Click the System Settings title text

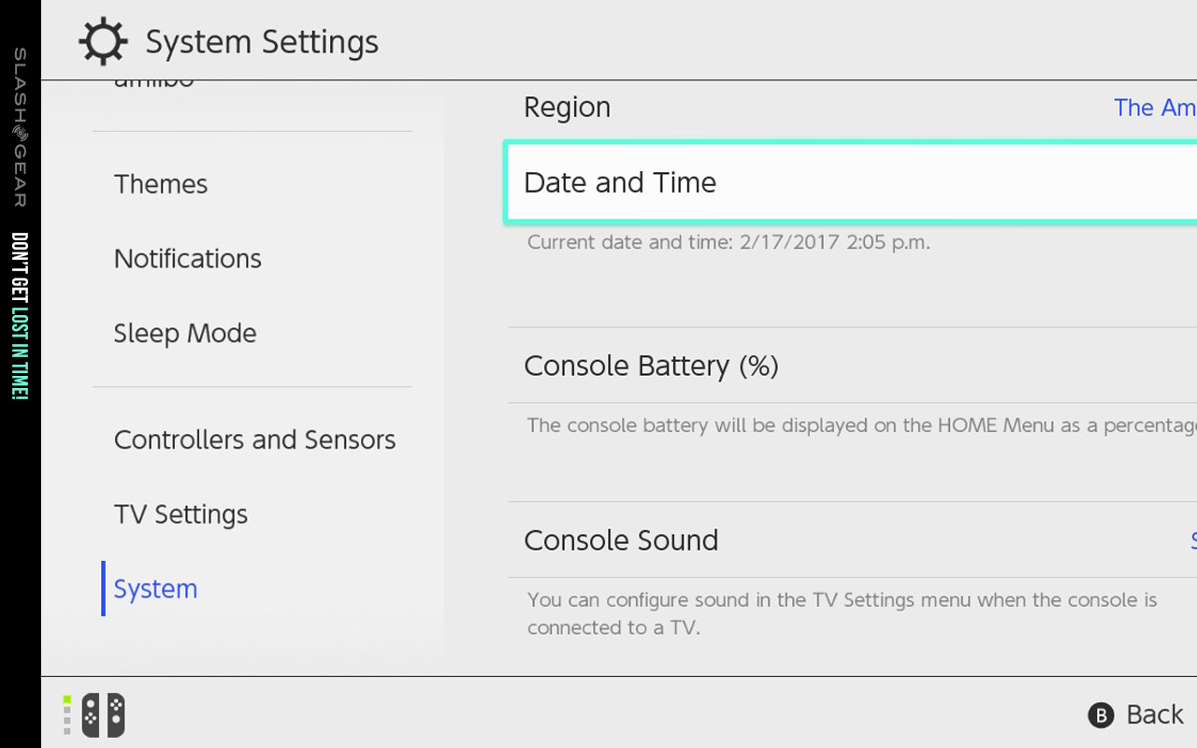tap(262, 42)
